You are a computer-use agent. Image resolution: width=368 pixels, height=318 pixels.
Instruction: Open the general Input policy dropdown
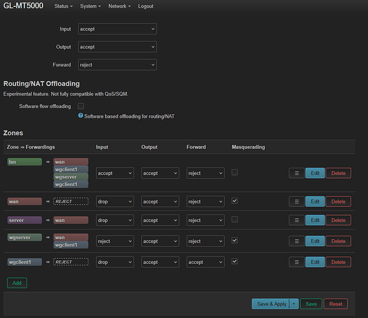click(117, 29)
